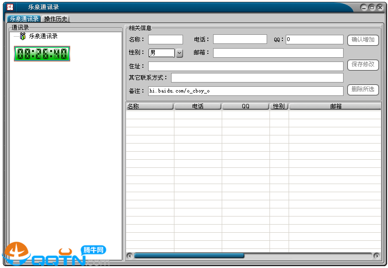Sort by the 邮箱 column header

(335, 106)
